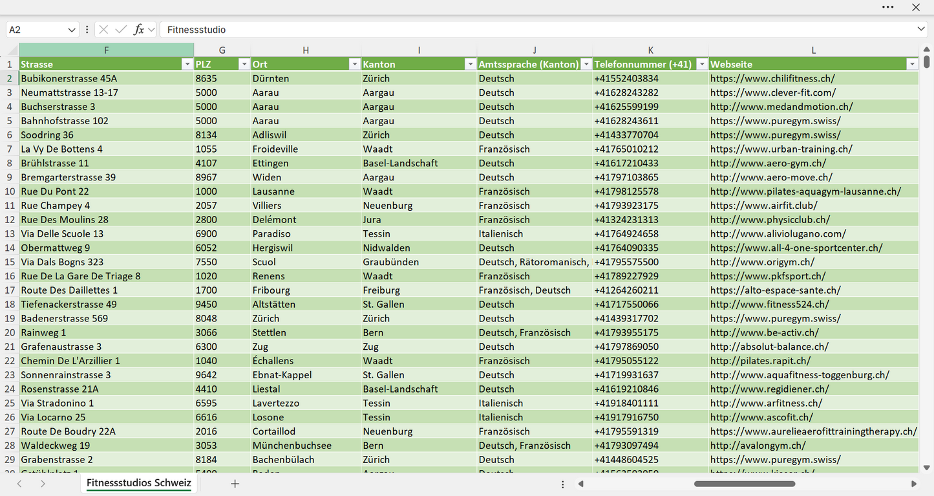
Task: Open the three-dots more options menu
Action: pyautogui.click(x=887, y=7)
